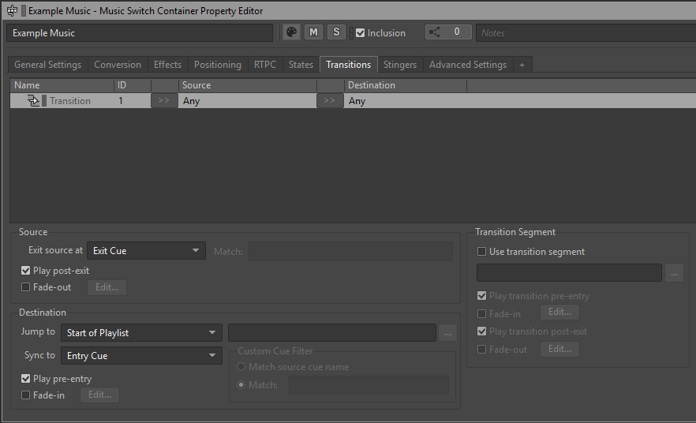Click the Jump to target field
The height and width of the screenshot is (423, 696).
(x=332, y=333)
